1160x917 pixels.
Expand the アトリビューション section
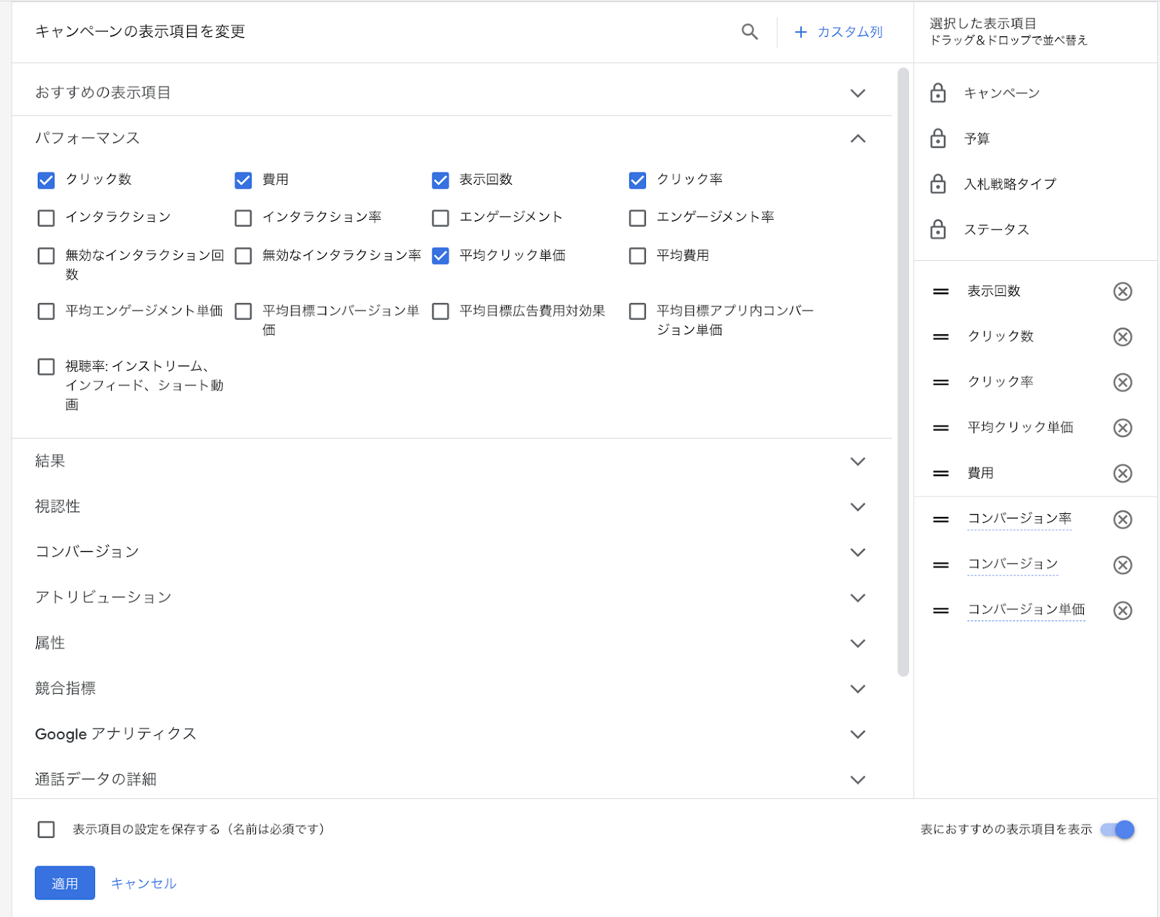click(x=858, y=598)
